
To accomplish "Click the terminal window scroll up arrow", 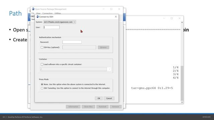I will coord(182,22).
